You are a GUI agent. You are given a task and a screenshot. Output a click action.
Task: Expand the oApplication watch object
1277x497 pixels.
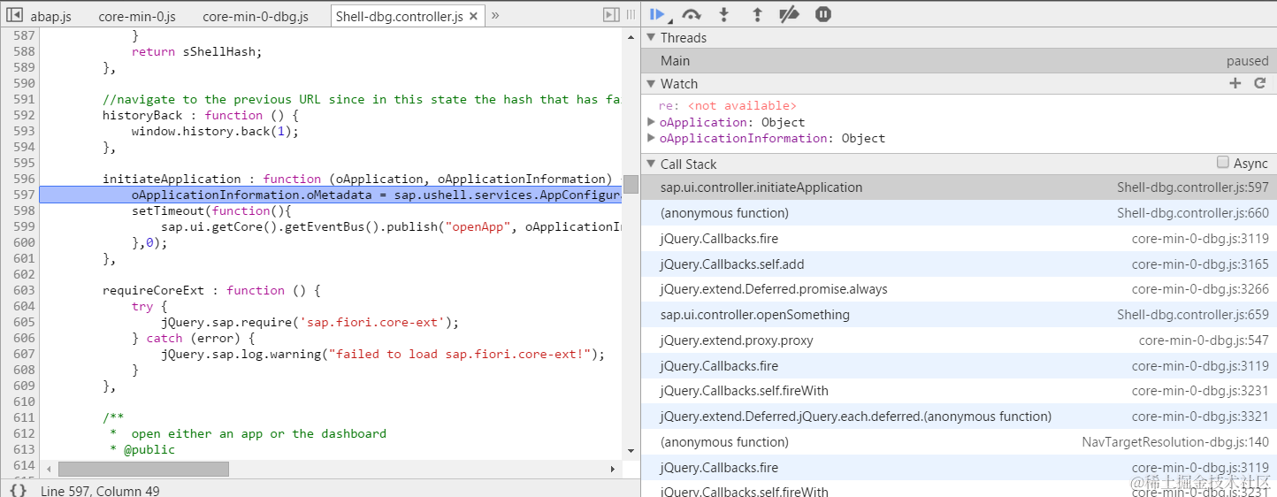tap(652, 122)
